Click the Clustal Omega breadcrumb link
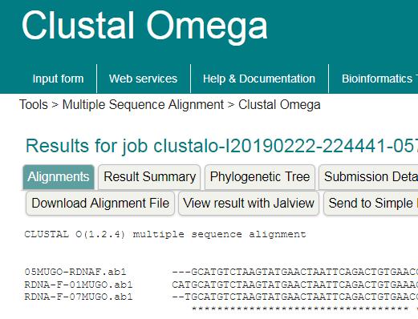Image resolution: width=418 pixels, height=319 pixels. point(279,104)
